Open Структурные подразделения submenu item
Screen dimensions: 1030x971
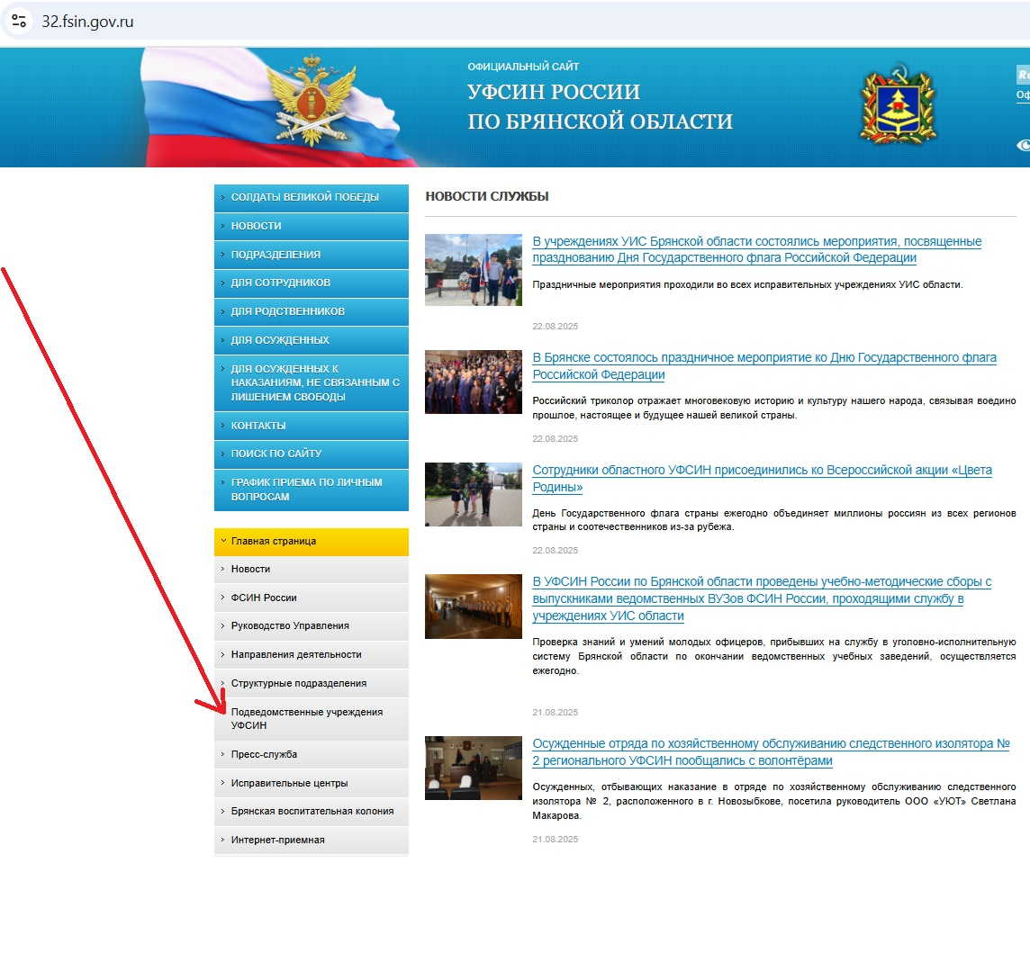[x=312, y=683]
